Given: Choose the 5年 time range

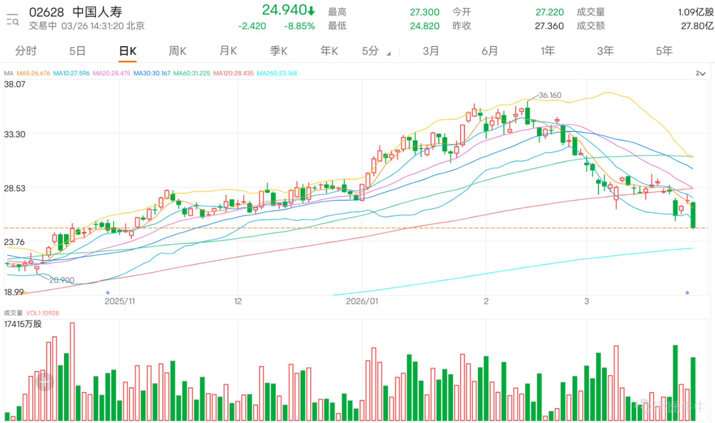Looking at the screenshot, I should (664, 51).
